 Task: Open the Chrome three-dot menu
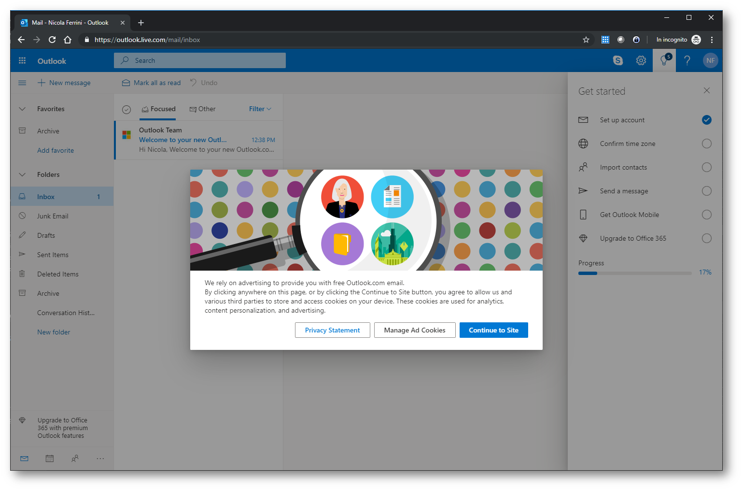pos(712,40)
